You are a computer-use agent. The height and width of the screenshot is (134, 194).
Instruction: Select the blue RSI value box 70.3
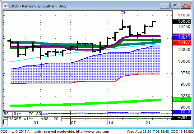tap(182, 112)
